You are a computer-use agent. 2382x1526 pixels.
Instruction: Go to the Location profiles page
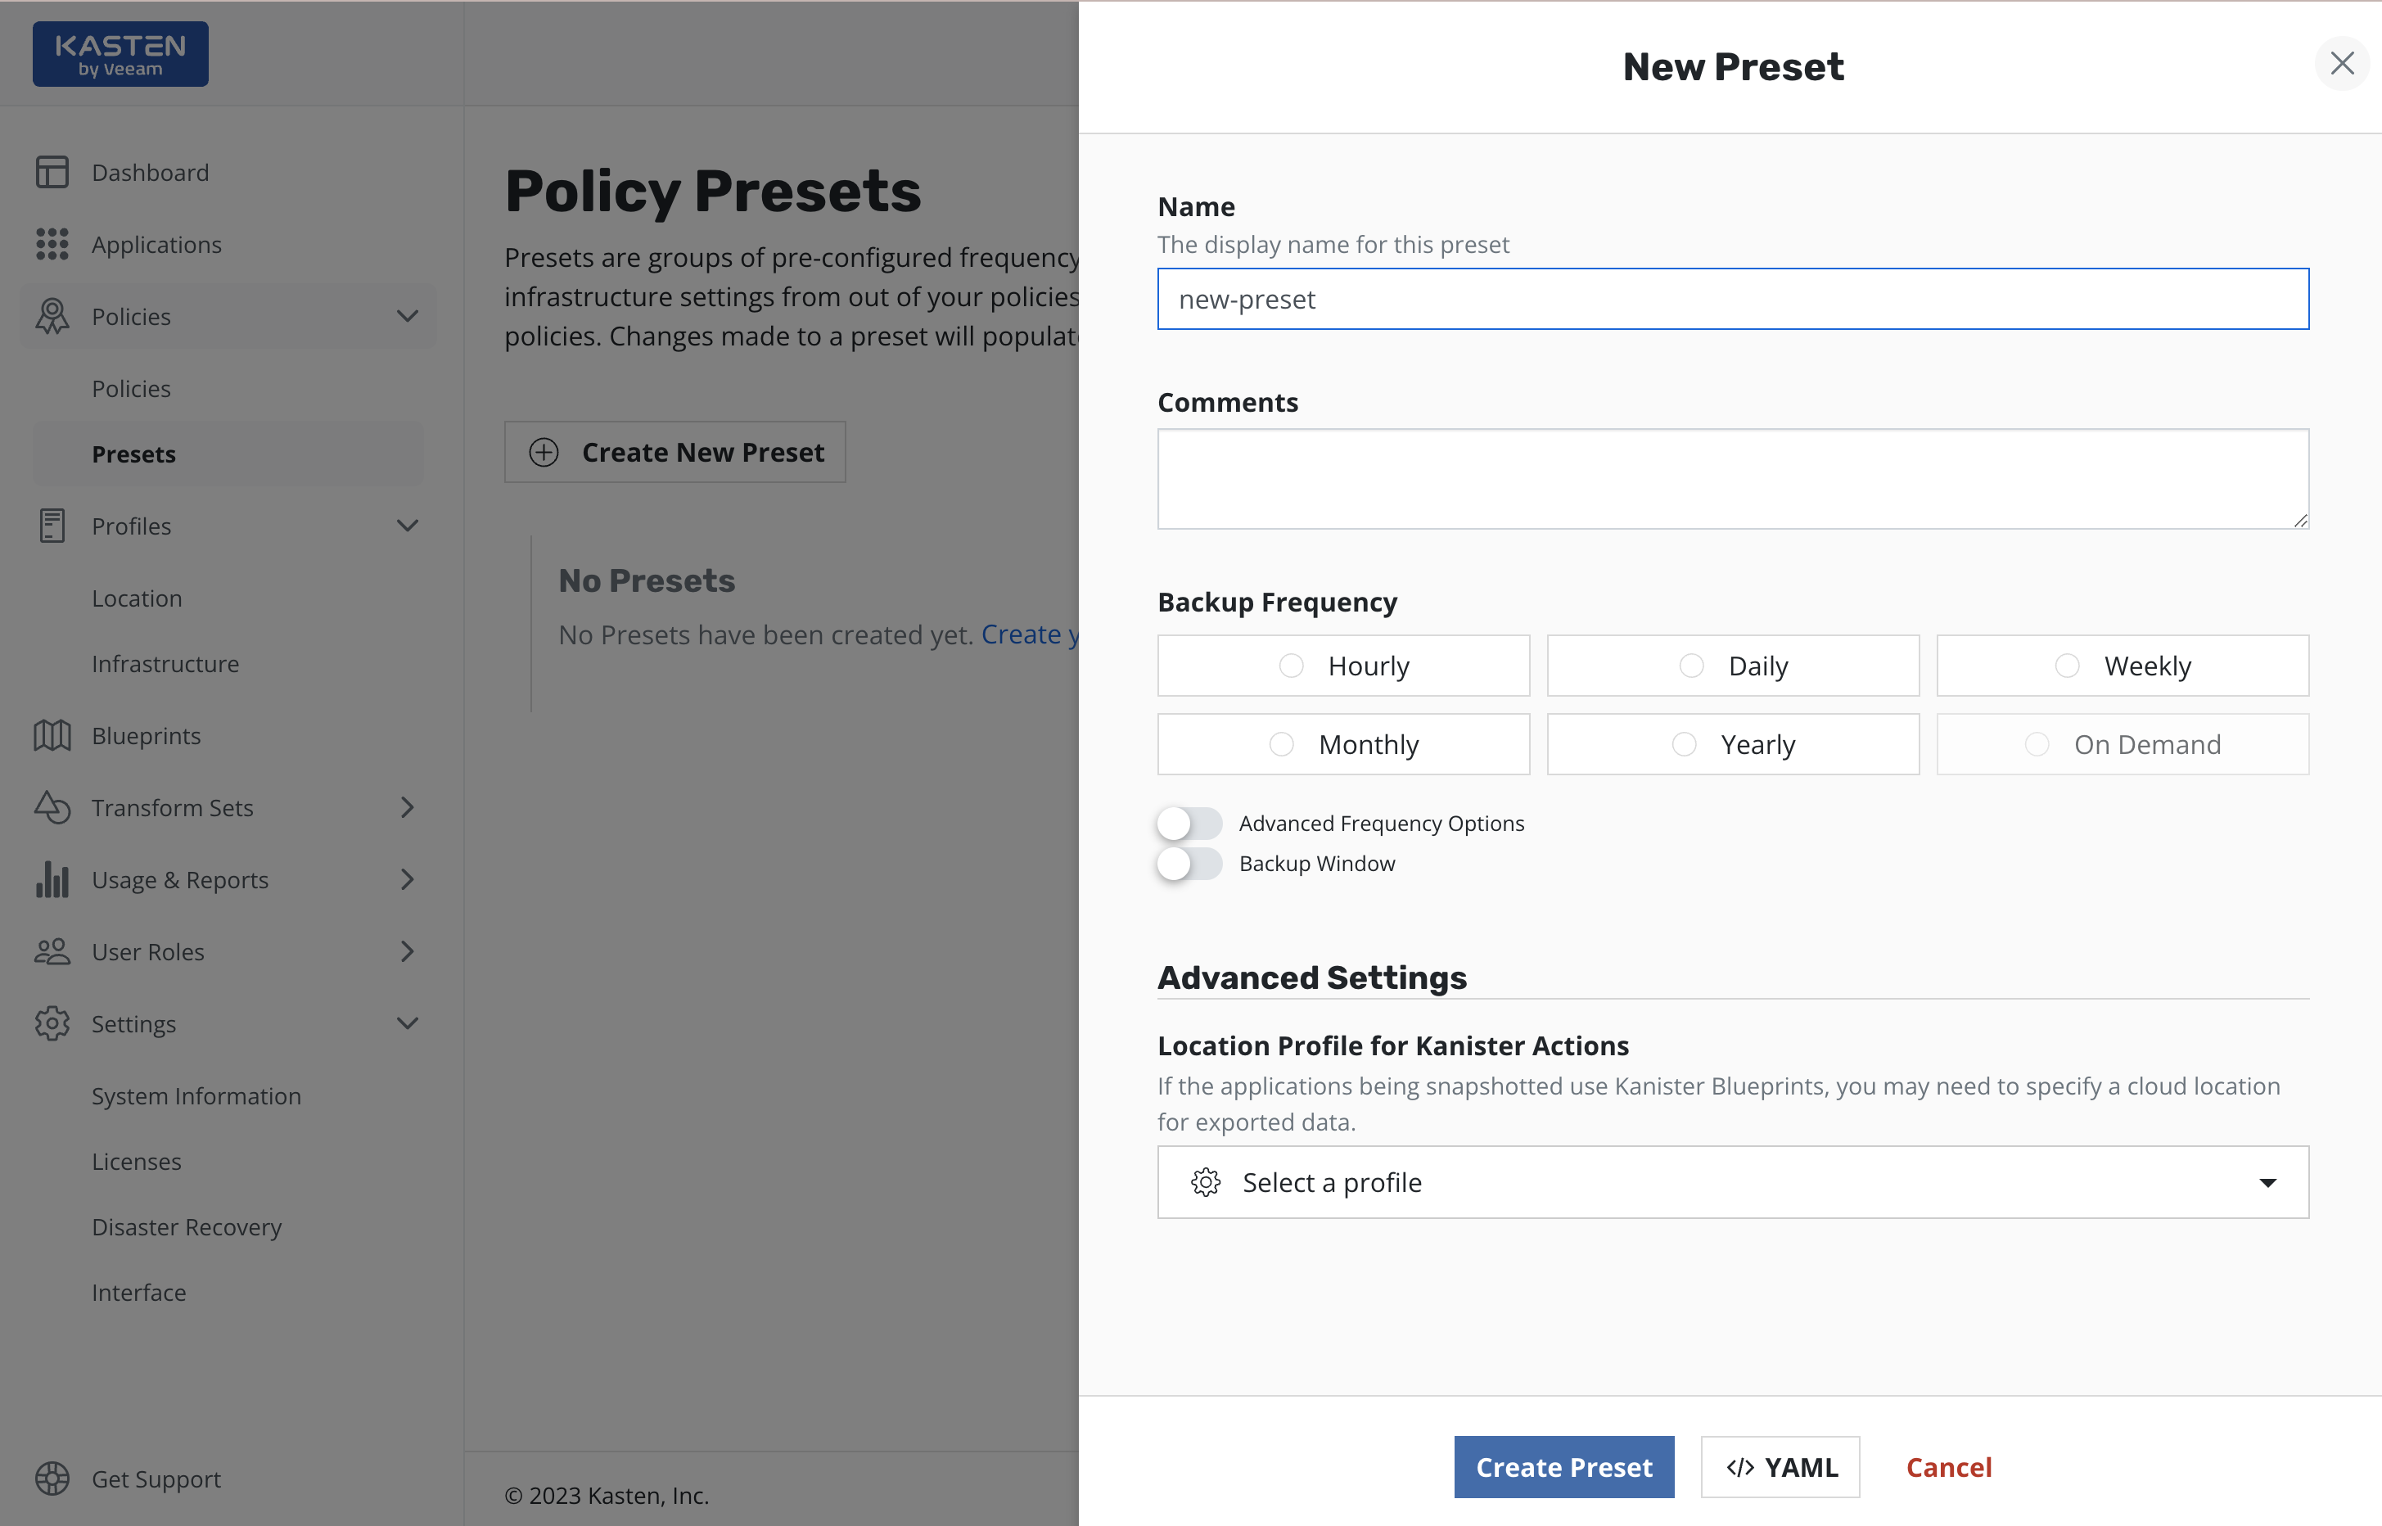[137, 598]
